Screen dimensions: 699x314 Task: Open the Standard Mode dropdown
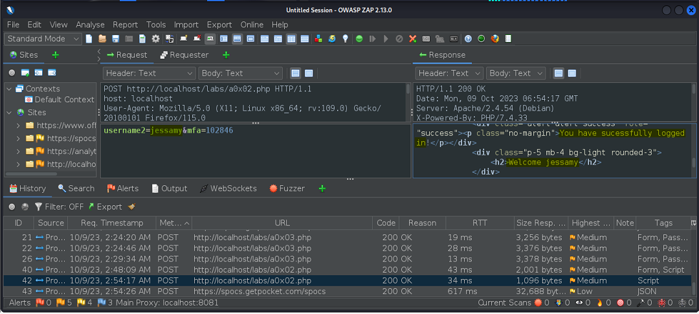(43, 39)
